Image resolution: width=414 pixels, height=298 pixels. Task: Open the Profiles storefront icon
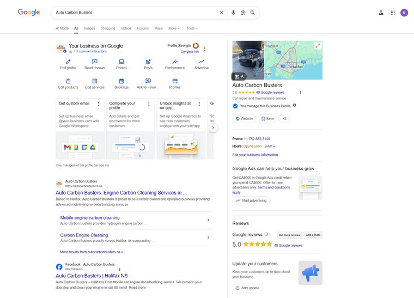(175, 81)
